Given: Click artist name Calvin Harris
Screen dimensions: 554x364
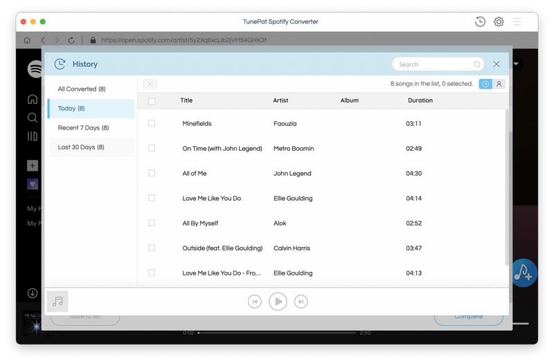Looking at the screenshot, I should click(x=292, y=248).
